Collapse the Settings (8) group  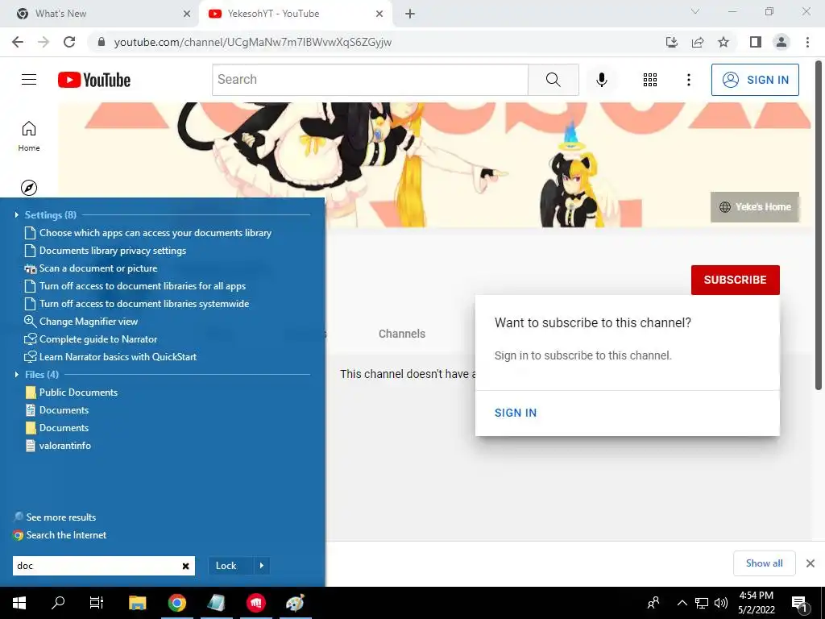[17, 214]
